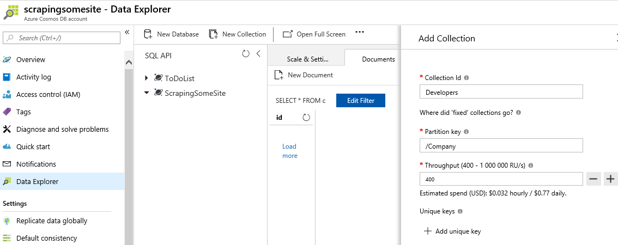Click the New Database icon
618x245 pixels.
[x=148, y=34]
